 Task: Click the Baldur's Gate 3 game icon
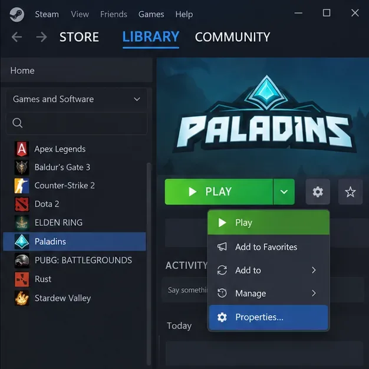[22, 167]
